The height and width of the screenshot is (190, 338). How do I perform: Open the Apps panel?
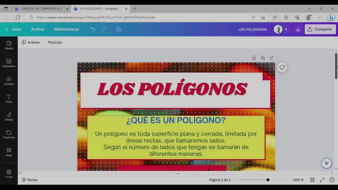[x=9, y=152]
